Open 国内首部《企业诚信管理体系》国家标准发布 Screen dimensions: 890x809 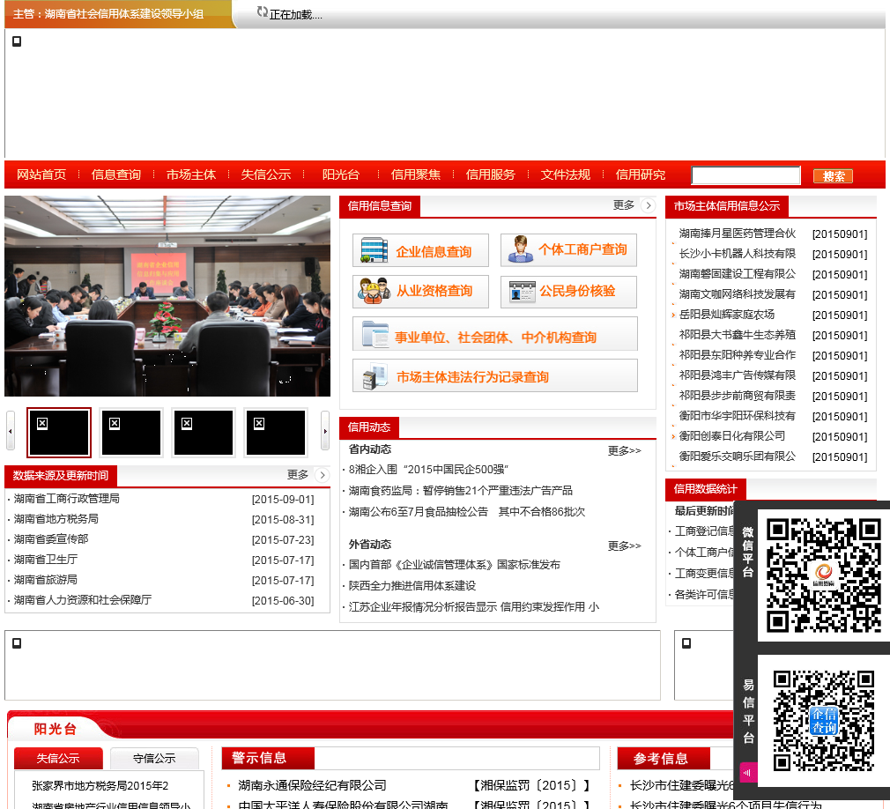click(x=454, y=564)
